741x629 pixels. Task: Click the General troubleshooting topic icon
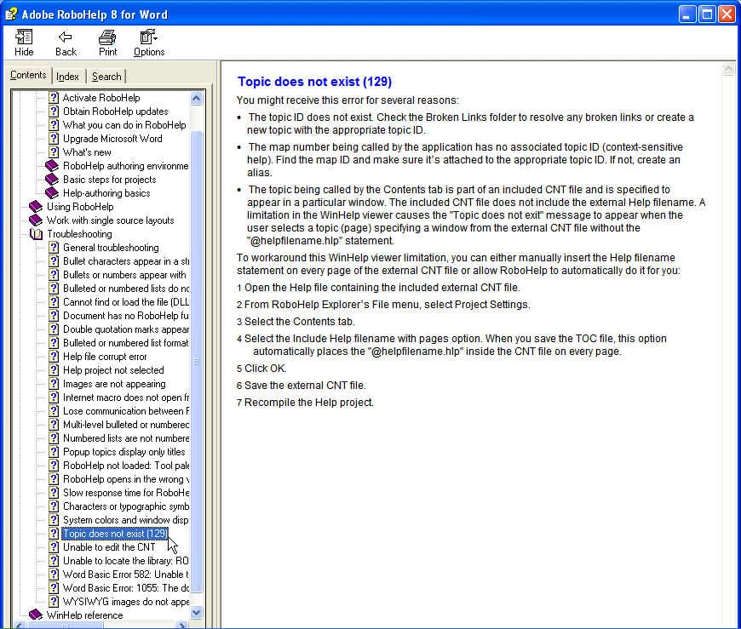[54, 248]
